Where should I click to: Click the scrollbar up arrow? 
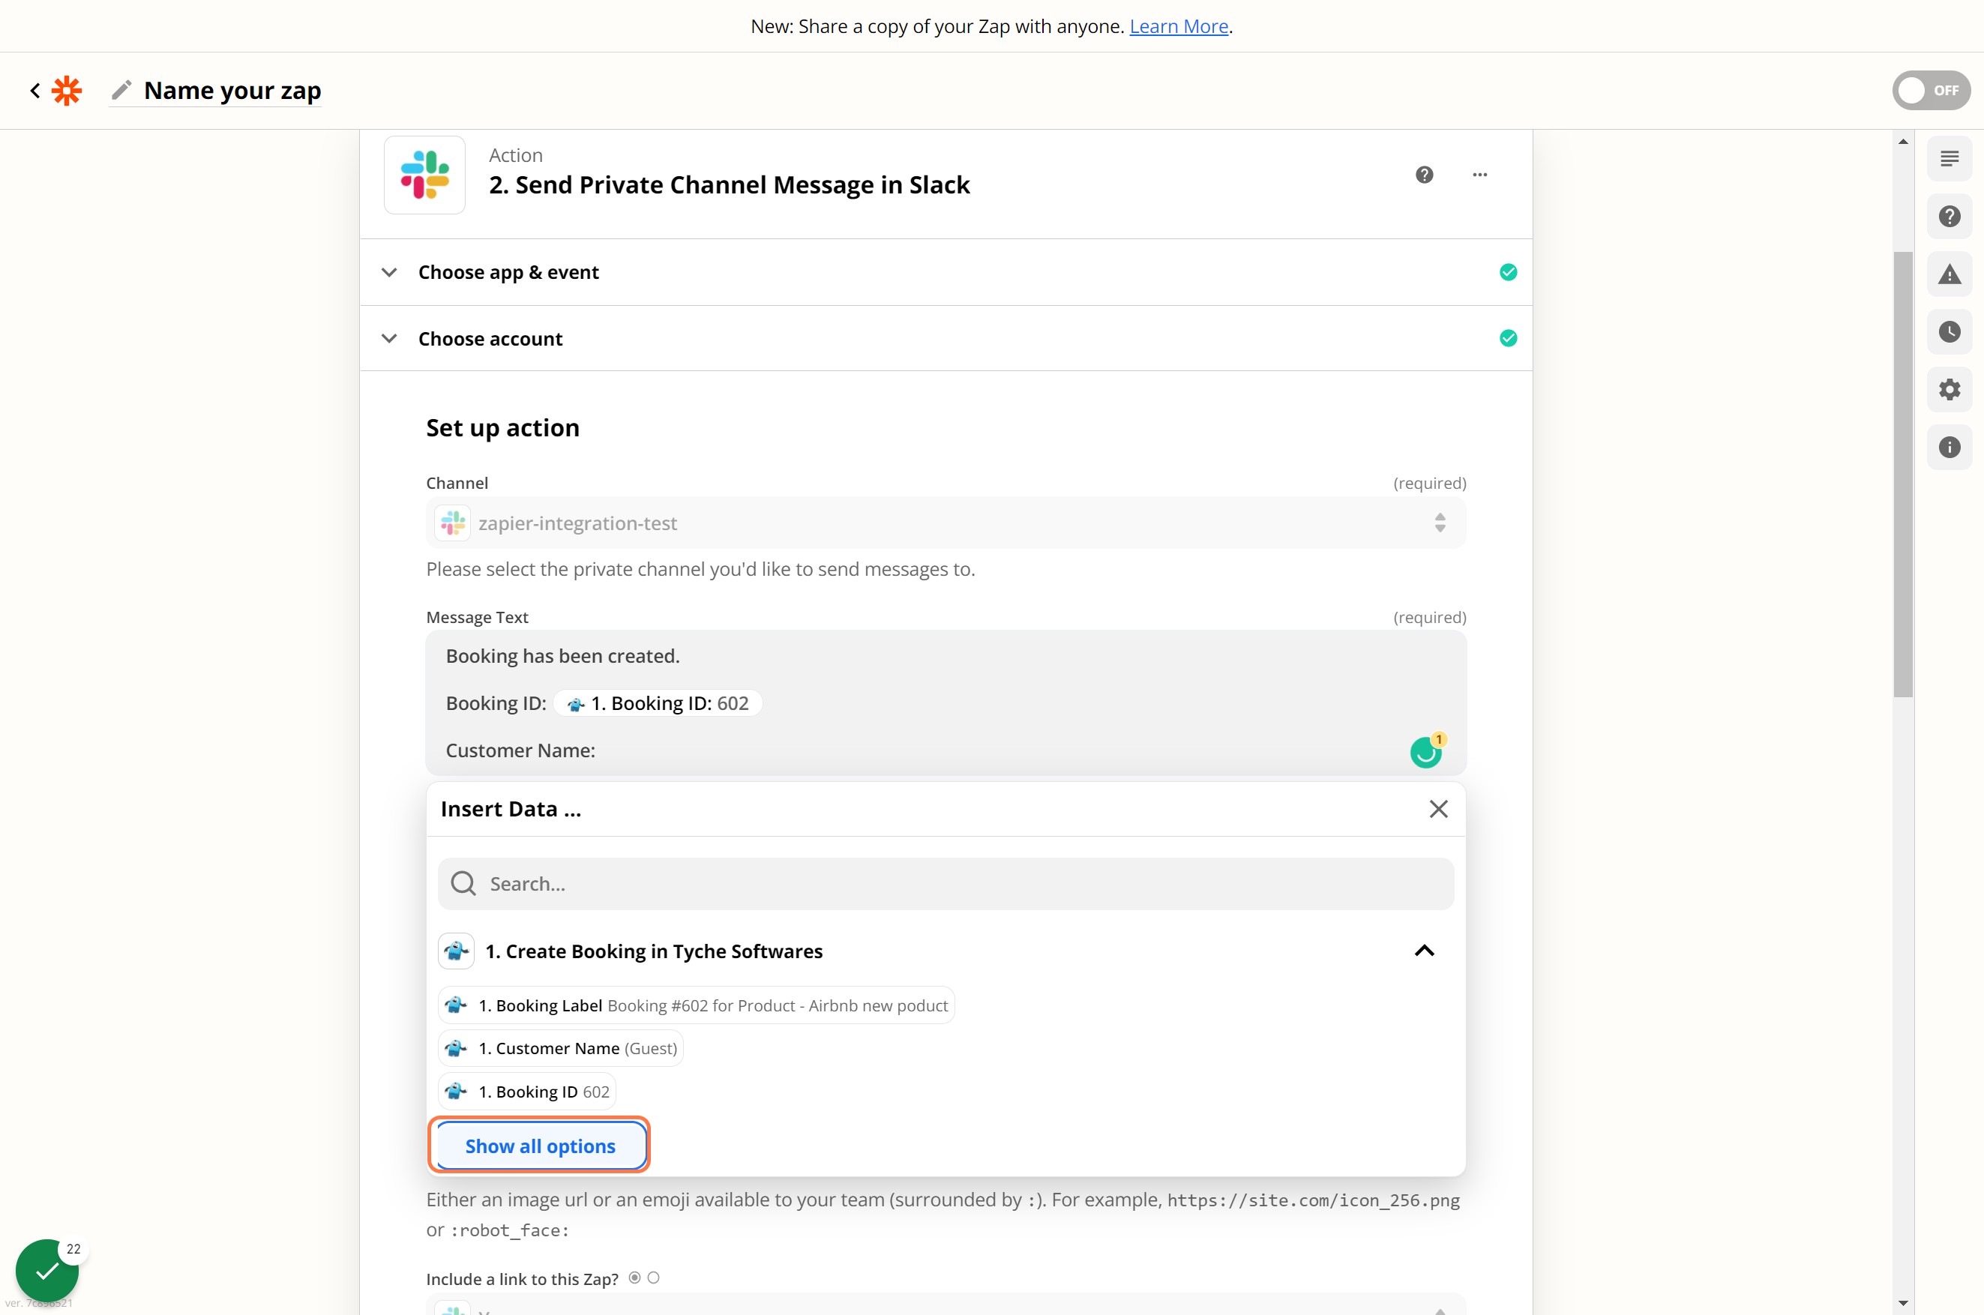coord(1903,142)
